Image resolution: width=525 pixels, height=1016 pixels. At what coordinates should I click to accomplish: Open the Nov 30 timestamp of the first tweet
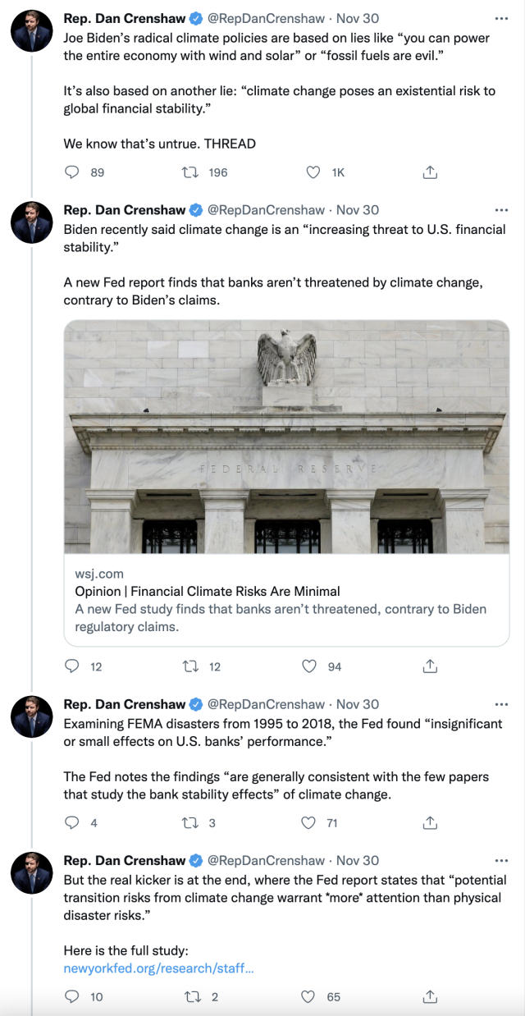click(x=358, y=16)
